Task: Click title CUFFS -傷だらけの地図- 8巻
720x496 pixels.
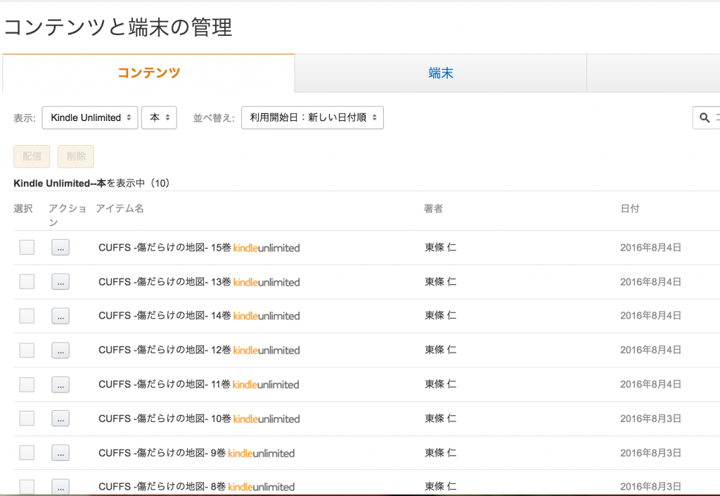Action: point(162,487)
